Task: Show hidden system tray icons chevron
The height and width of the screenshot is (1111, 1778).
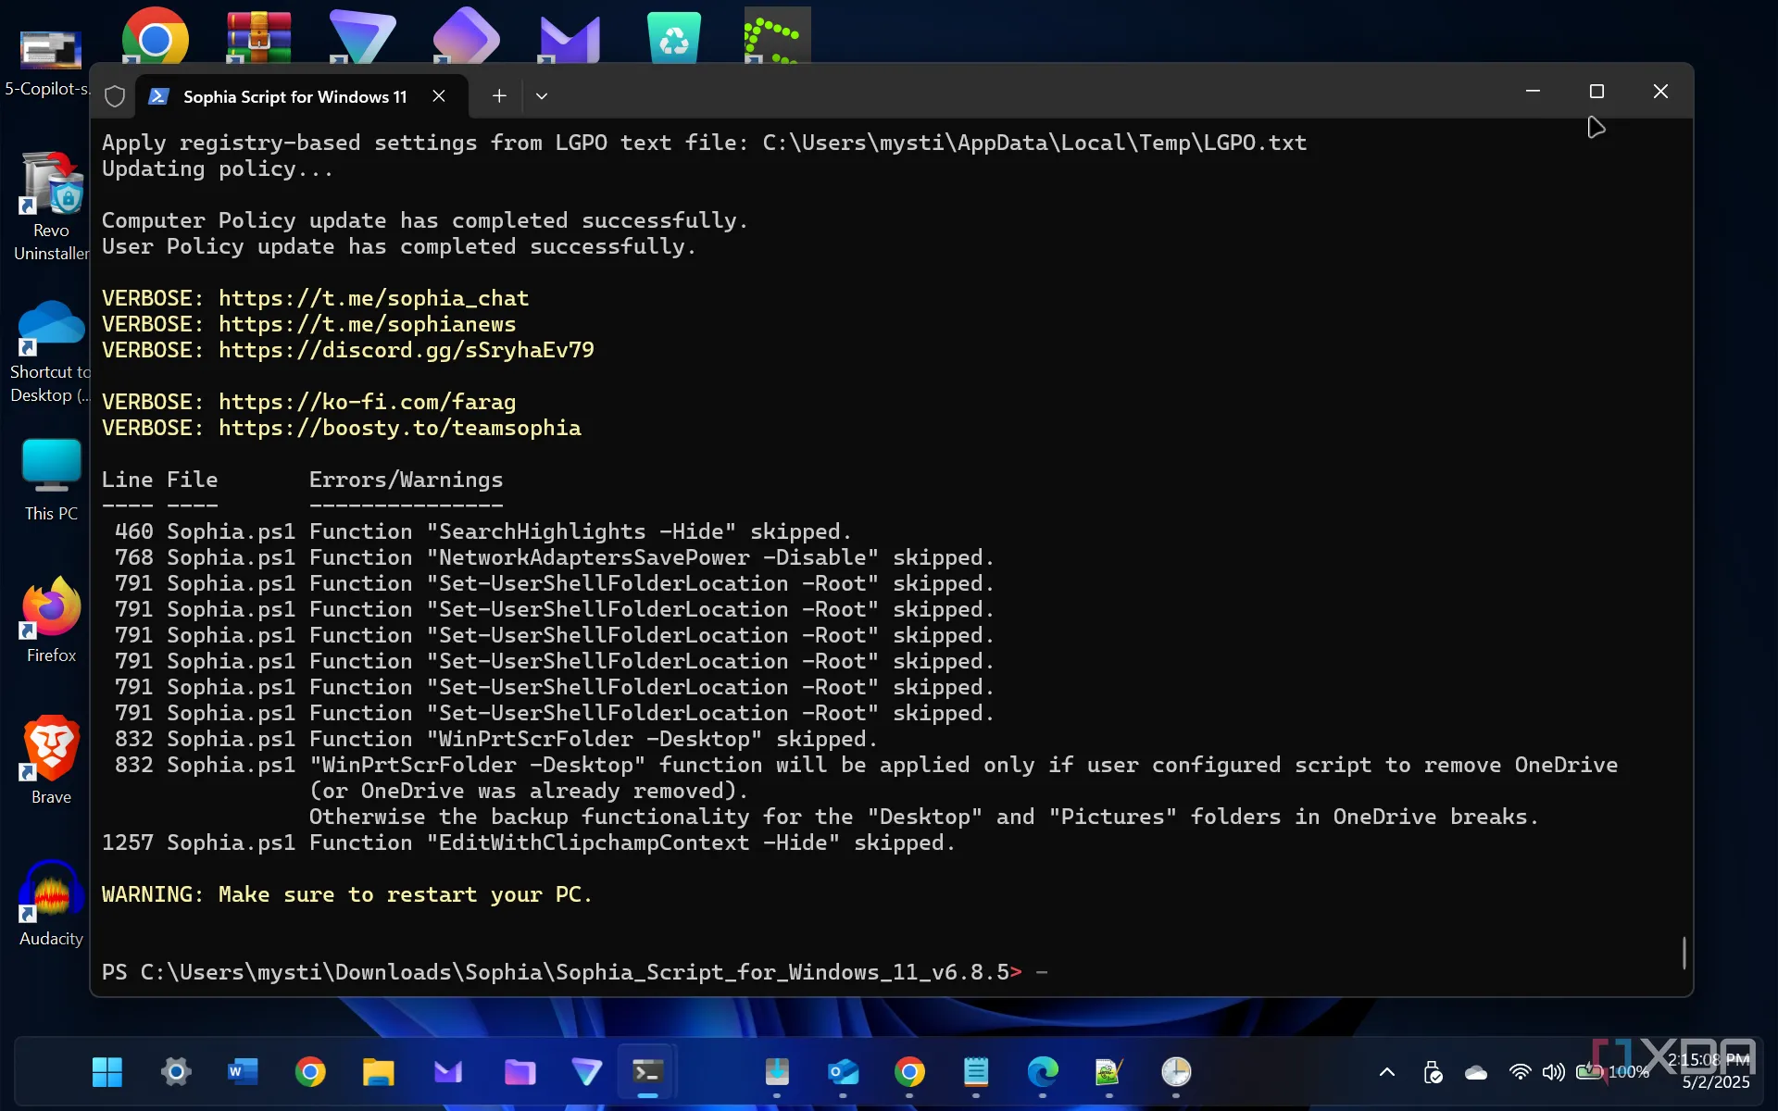Action: (x=1386, y=1072)
